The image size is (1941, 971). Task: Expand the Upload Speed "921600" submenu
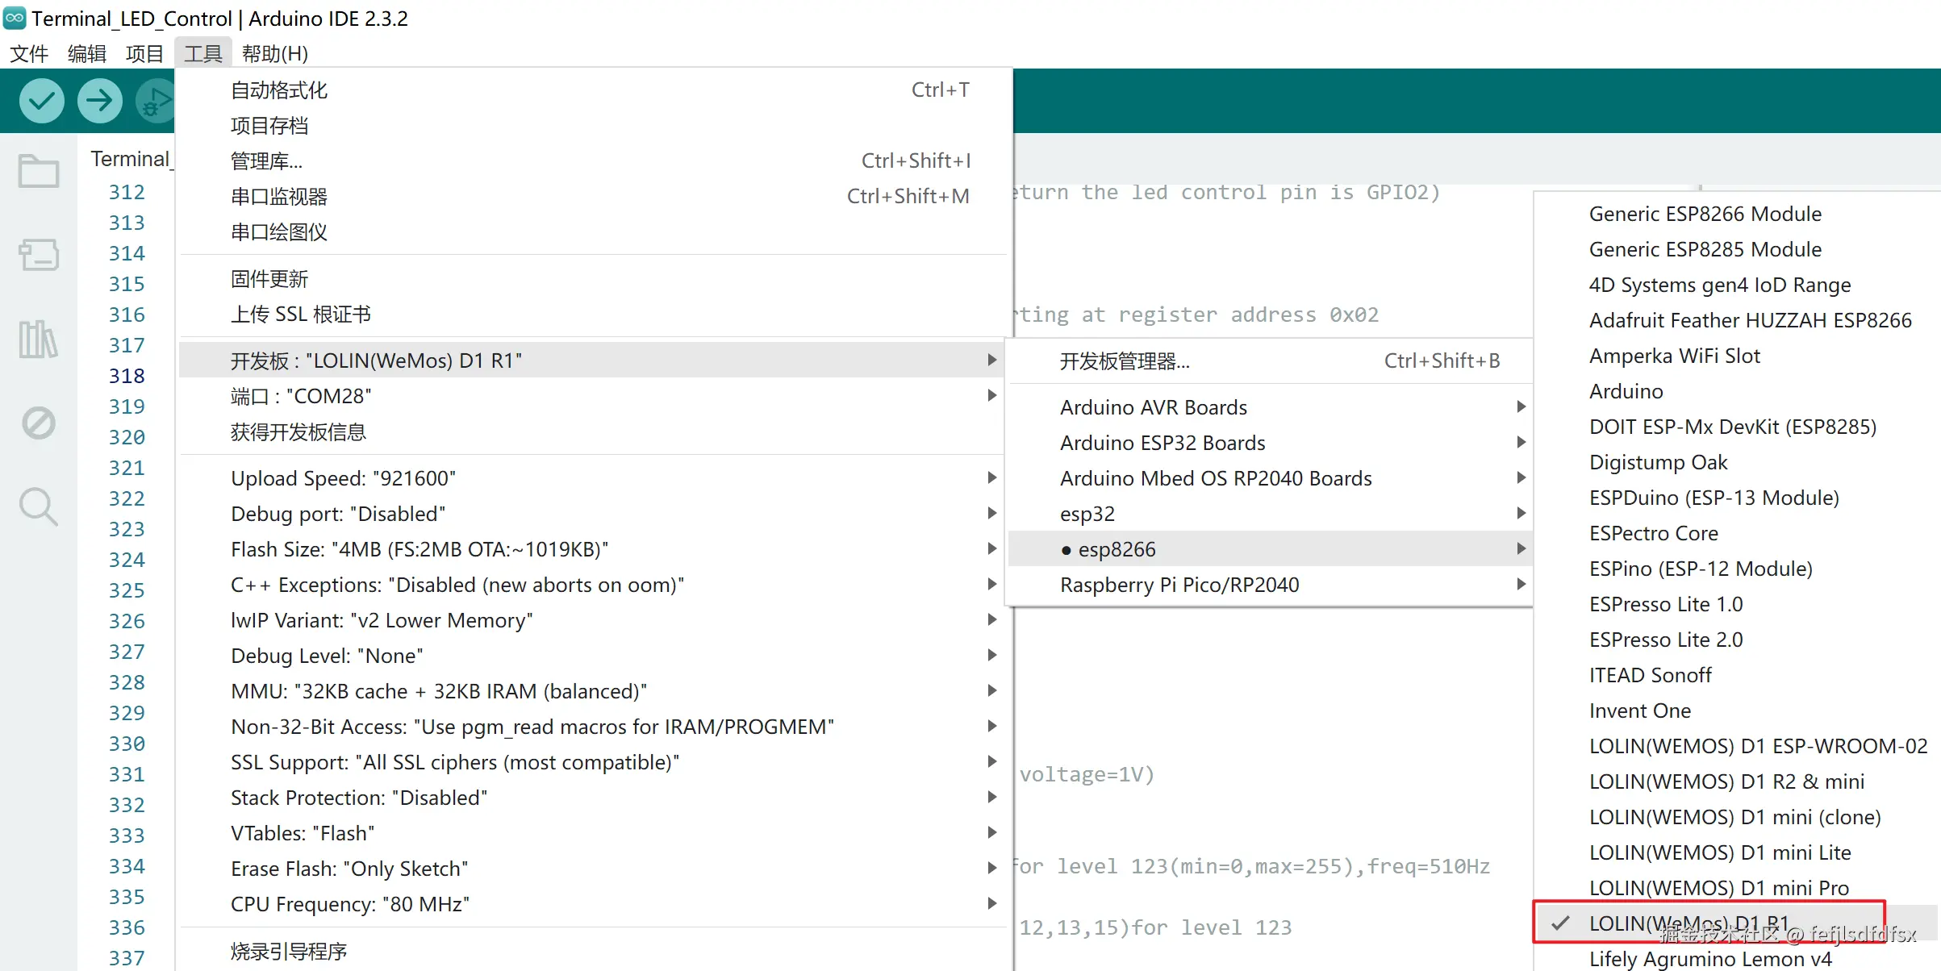tap(343, 478)
